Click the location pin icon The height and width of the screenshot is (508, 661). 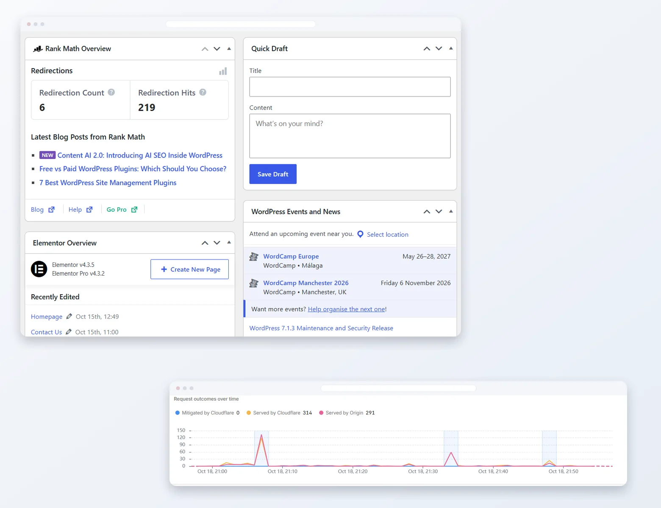(x=360, y=234)
